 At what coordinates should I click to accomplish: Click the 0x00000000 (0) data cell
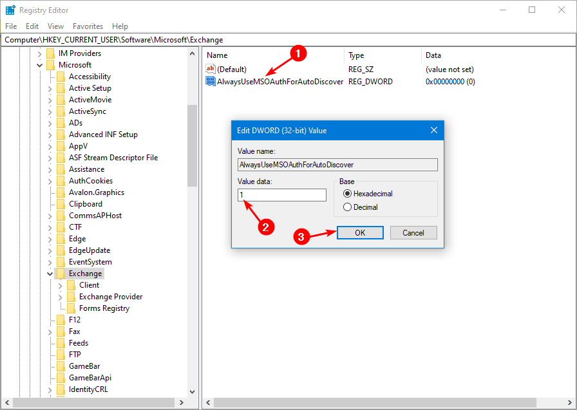pos(450,82)
